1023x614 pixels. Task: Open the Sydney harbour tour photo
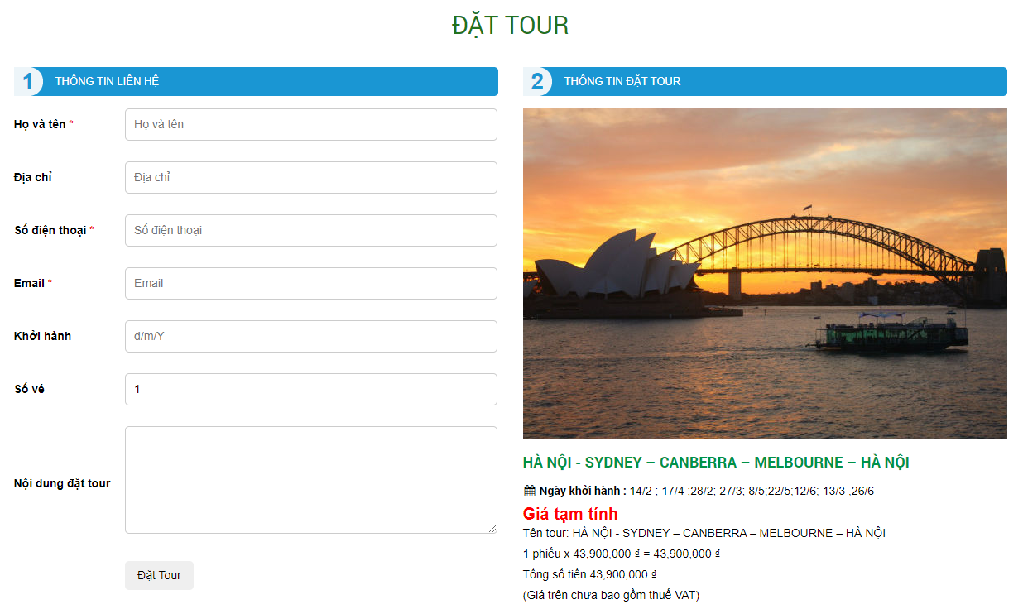765,274
